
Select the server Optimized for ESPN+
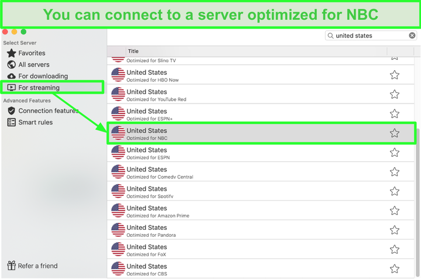tap(260, 113)
